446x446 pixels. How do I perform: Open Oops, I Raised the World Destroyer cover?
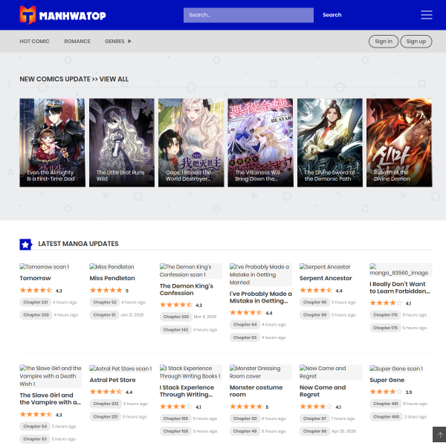point(191,143)
